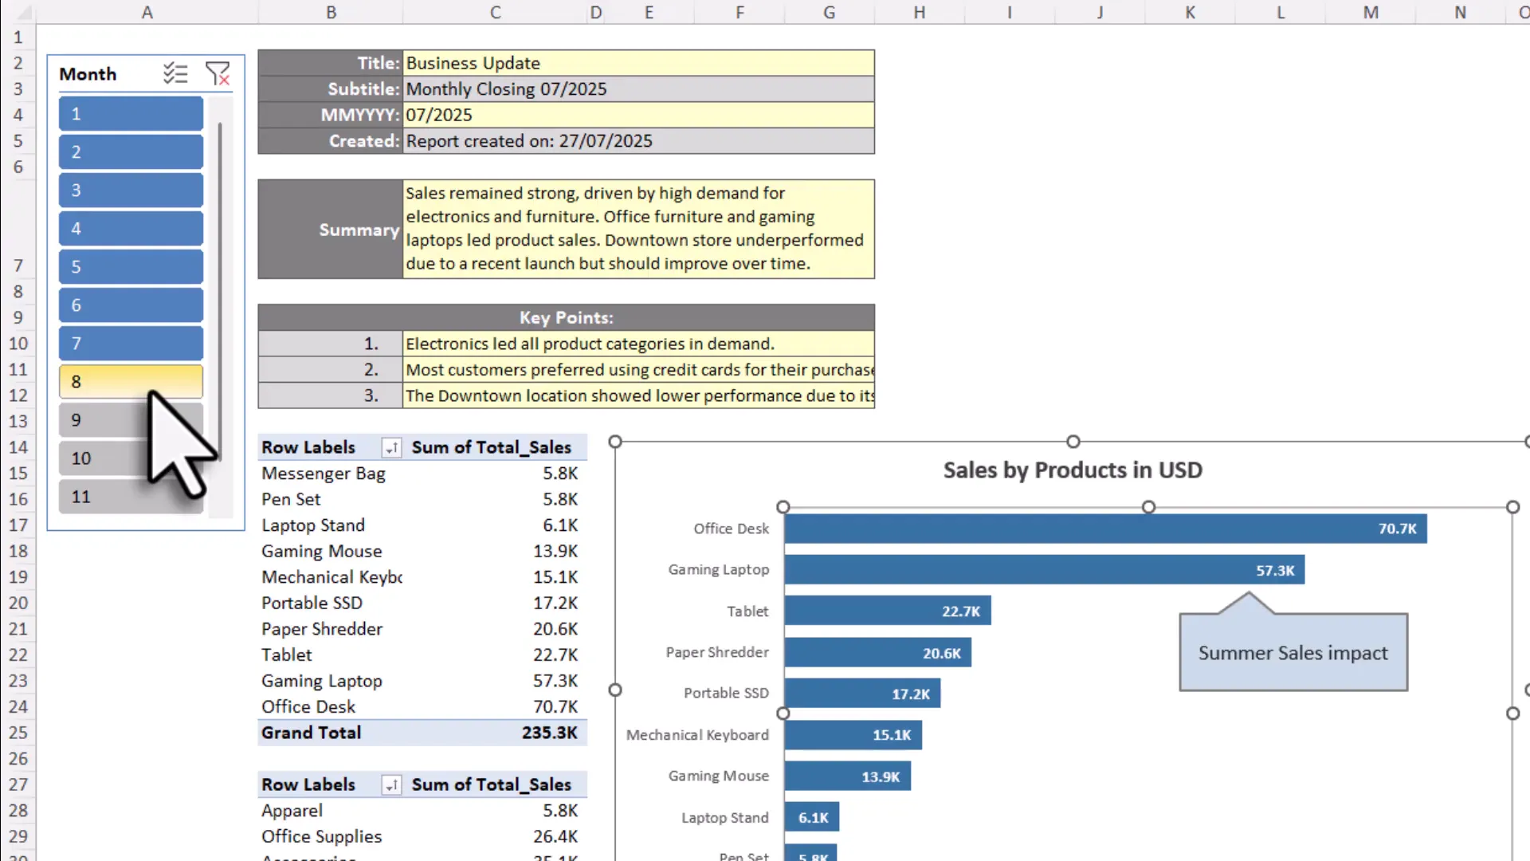Select month 1 in the Month slicer
The image size is (1530, 861).
(130, 113)
